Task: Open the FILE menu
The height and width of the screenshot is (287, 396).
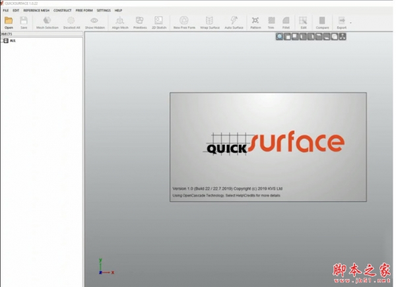Action: pyautogui.click(x=5, y=11)
